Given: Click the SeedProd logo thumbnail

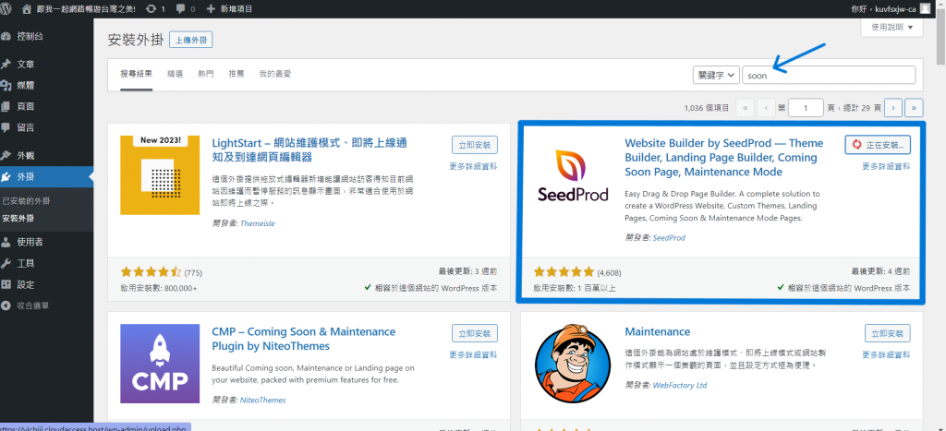Looking at the screenshot, I should point(573,174).
